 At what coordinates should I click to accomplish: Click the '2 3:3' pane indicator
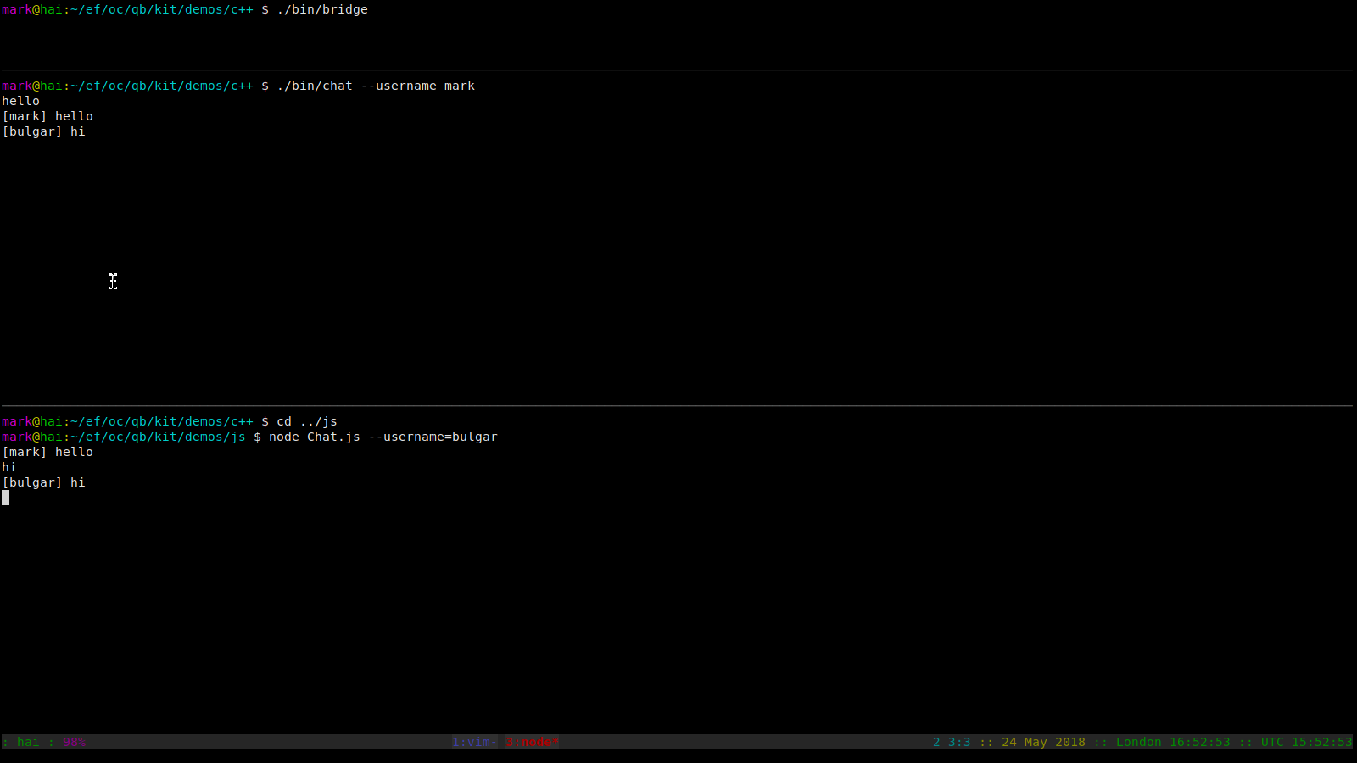952,742
